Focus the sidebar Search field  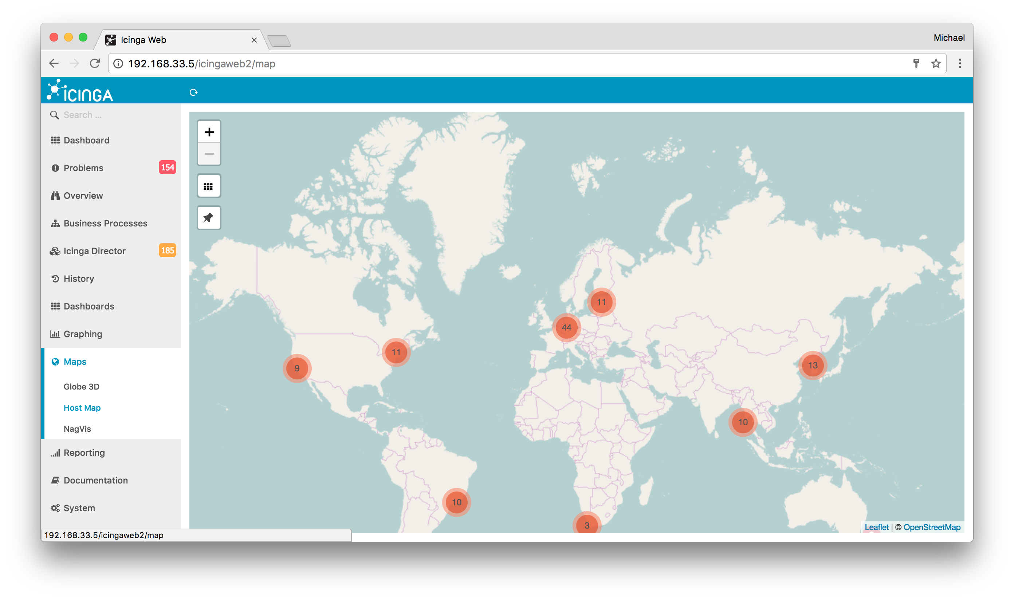click(x=111, y=115)
